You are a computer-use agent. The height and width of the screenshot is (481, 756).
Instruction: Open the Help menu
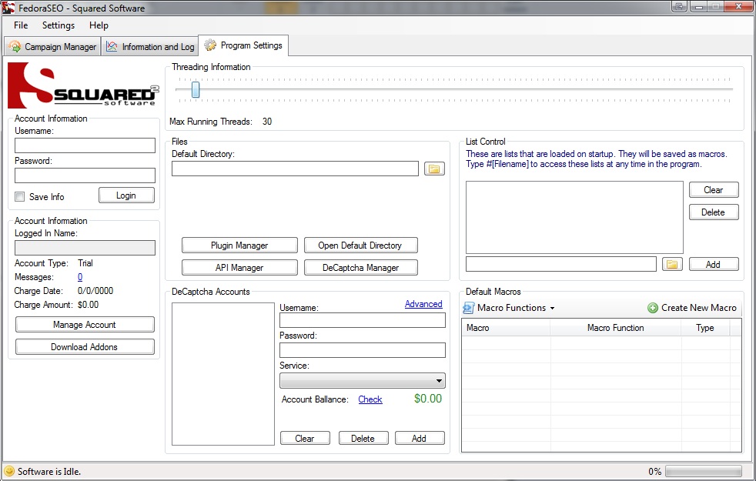tap(99, 25)
